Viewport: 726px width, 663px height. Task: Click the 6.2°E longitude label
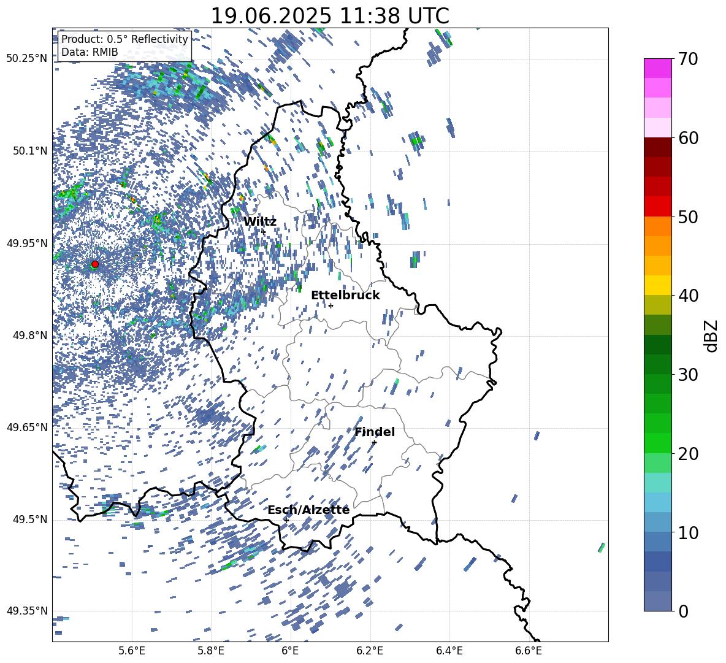tap(370, 651)
